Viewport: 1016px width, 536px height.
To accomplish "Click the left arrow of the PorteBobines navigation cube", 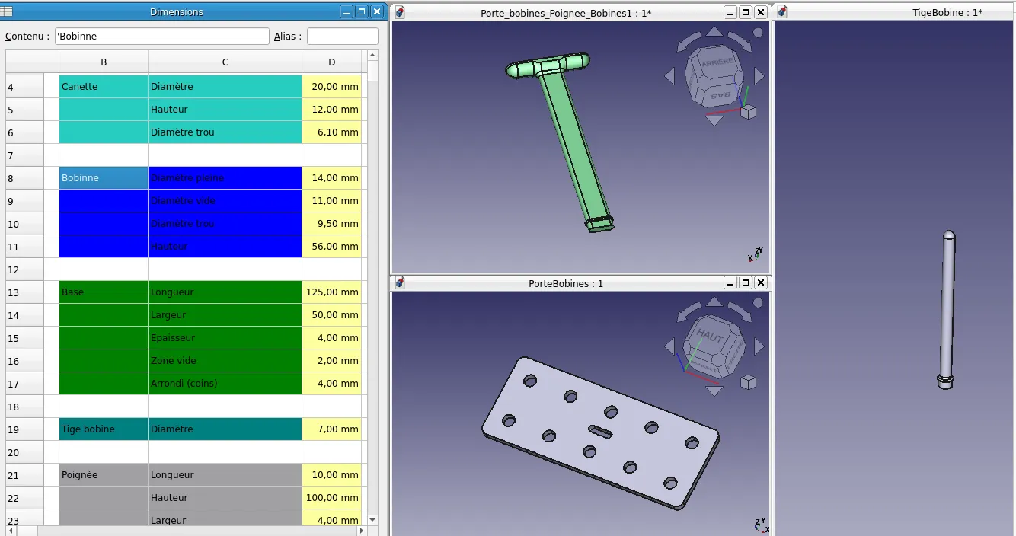I will [x=670, y=347].
